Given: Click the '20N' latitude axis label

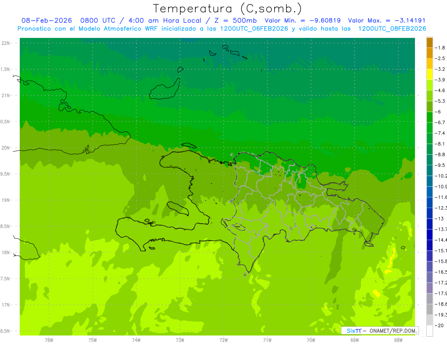Looking at the screenshot, I should [x=6, y=148].
